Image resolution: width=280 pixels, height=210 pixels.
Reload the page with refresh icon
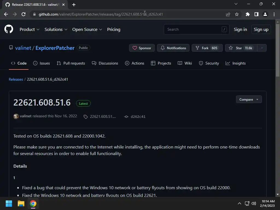24,14
